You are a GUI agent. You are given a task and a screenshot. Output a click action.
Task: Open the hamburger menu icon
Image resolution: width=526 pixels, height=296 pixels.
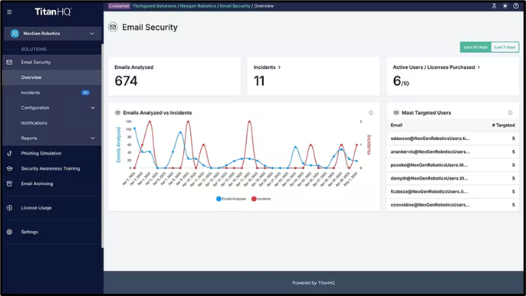(x=9, y=12)
